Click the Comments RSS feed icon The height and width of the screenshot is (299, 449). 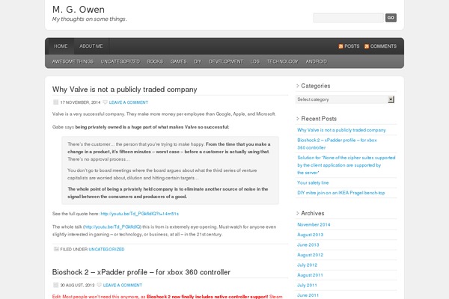[x=367, y=46]
